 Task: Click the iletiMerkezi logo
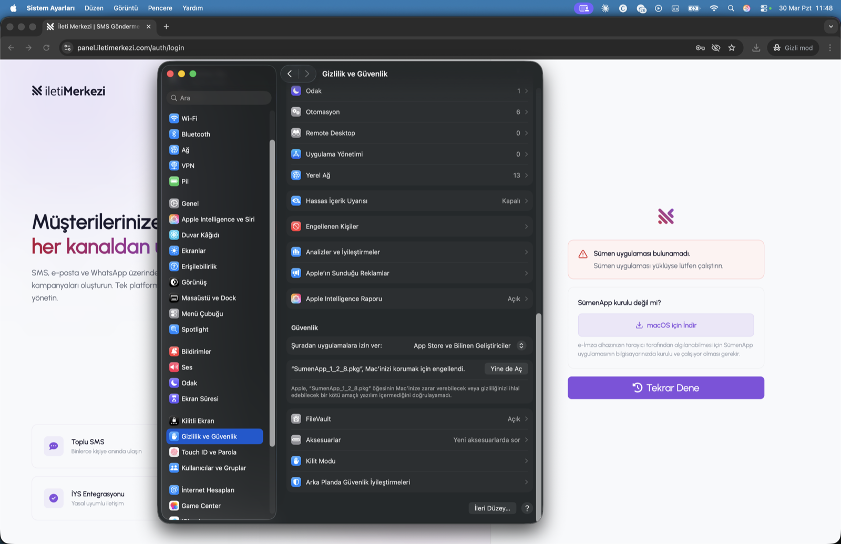click(68, 90)
